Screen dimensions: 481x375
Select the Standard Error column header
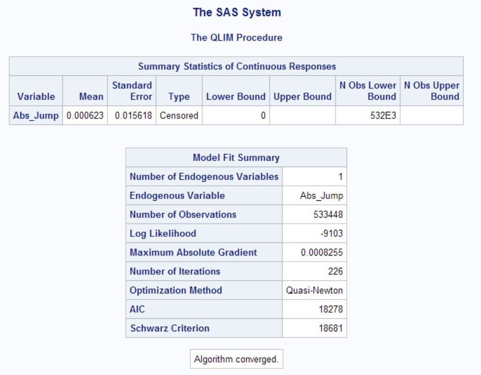[133, 91]
